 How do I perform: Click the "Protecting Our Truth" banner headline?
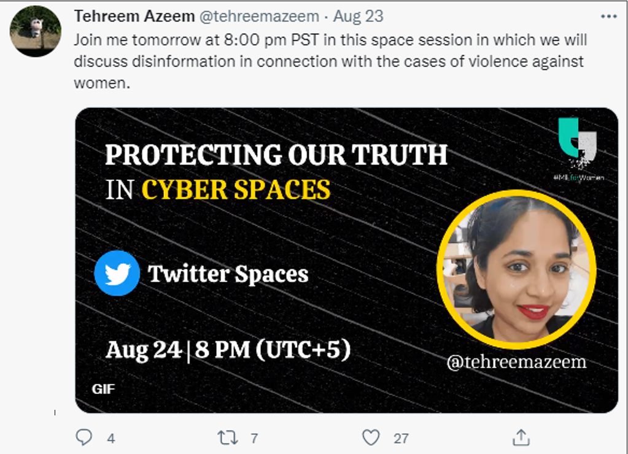click(x=276, y=155)
